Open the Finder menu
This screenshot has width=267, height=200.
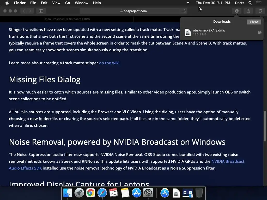point(20,3)
